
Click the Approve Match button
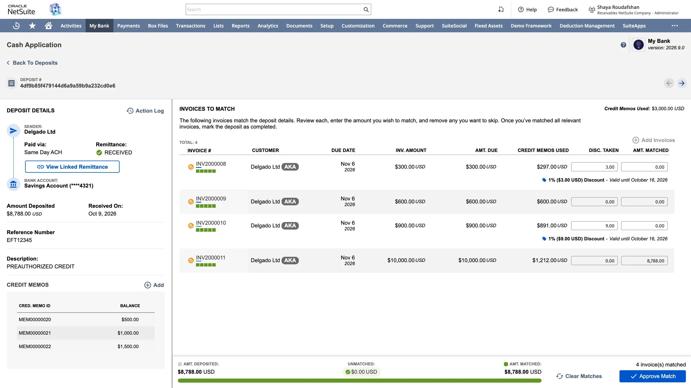pyautogui.click(x=653, y=376)
